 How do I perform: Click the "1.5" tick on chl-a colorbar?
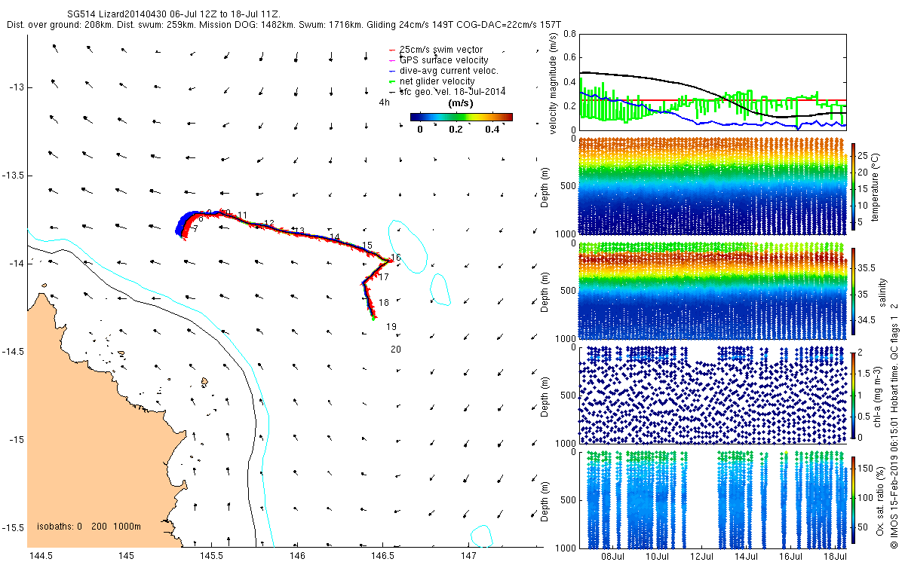point(864,374)
